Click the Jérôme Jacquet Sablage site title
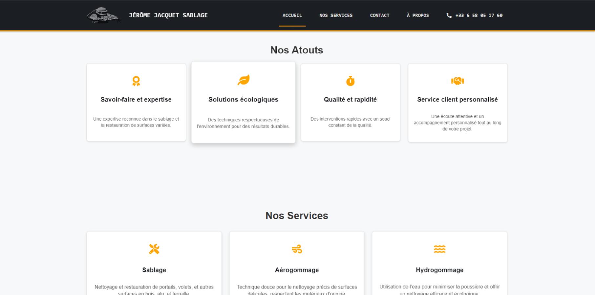Viewport: 595px width, 295px height. coord(169,15)
